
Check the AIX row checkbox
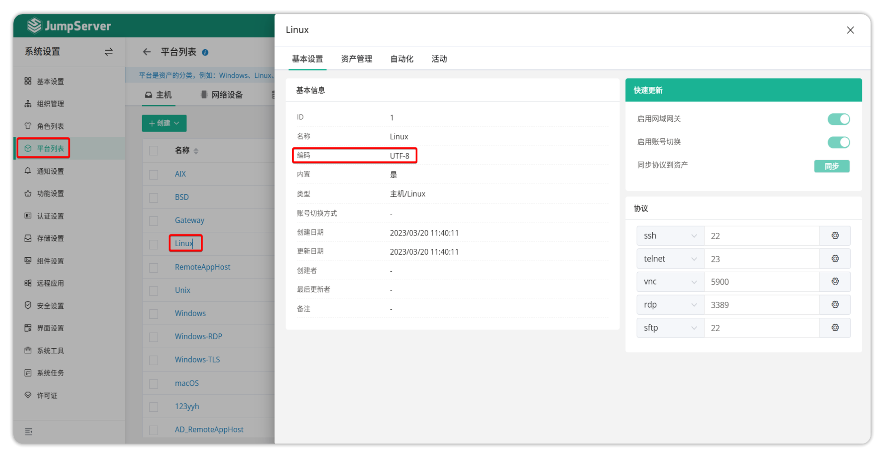point(154,174)
